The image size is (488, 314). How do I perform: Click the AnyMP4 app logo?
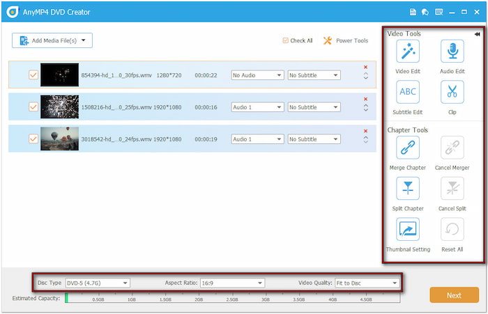(x=13, y=12)
